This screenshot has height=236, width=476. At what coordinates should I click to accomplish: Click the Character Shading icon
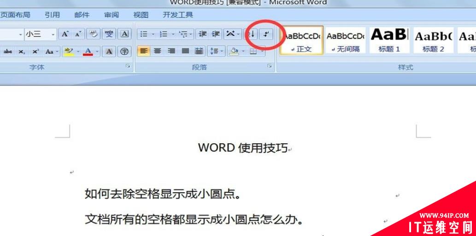[109, 52]
